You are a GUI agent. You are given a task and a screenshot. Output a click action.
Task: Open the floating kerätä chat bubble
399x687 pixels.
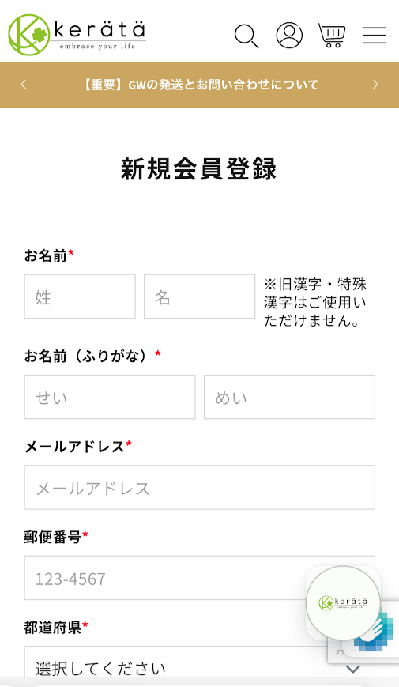(343, 603)
